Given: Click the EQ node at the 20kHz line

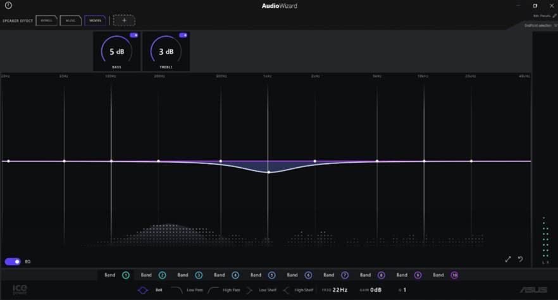Looking at the screenshot, I should [471, 161].
